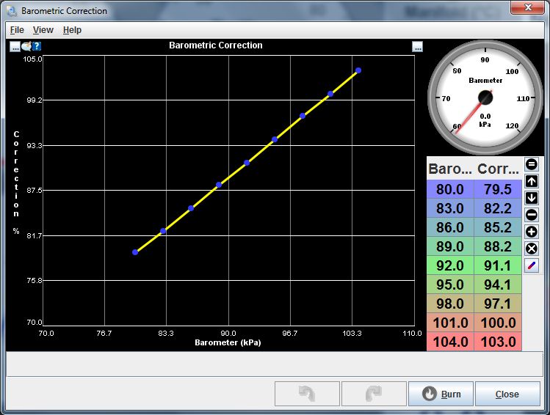The height and width of the screenshot is (415, 550).
Task: Select barometer cell 86.0
Action: (x=450, y=227)
